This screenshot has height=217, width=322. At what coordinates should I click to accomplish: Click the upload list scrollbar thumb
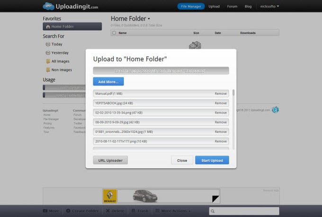tap(233, 93)
